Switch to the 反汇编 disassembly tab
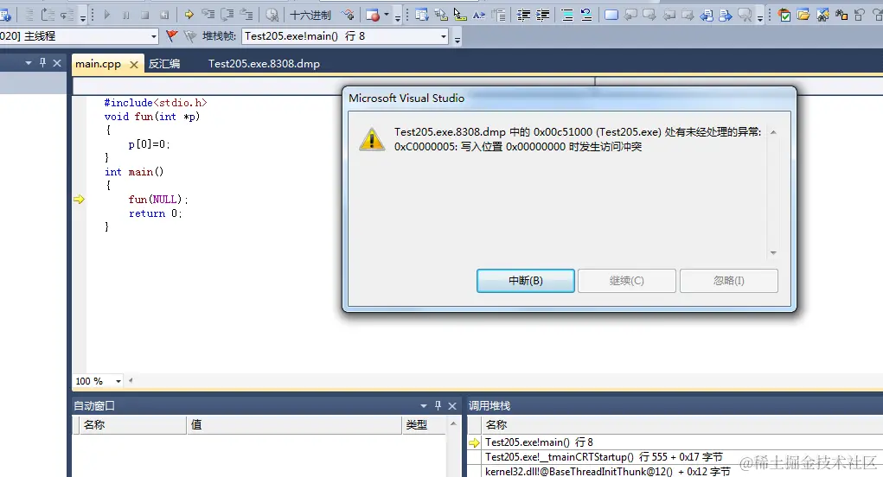The image size is (883, 477). [164, 64]
